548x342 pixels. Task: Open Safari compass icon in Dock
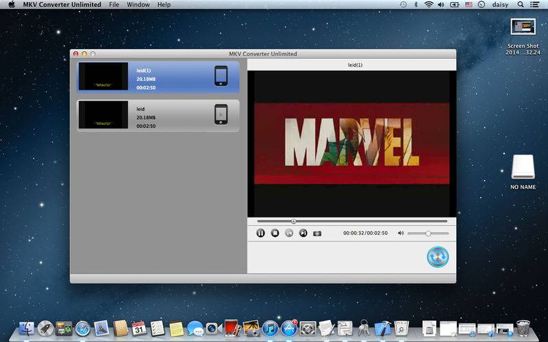point(83,329)
